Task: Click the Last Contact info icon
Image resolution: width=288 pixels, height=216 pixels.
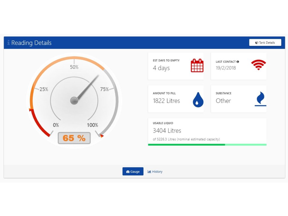Action: (238, 62)
